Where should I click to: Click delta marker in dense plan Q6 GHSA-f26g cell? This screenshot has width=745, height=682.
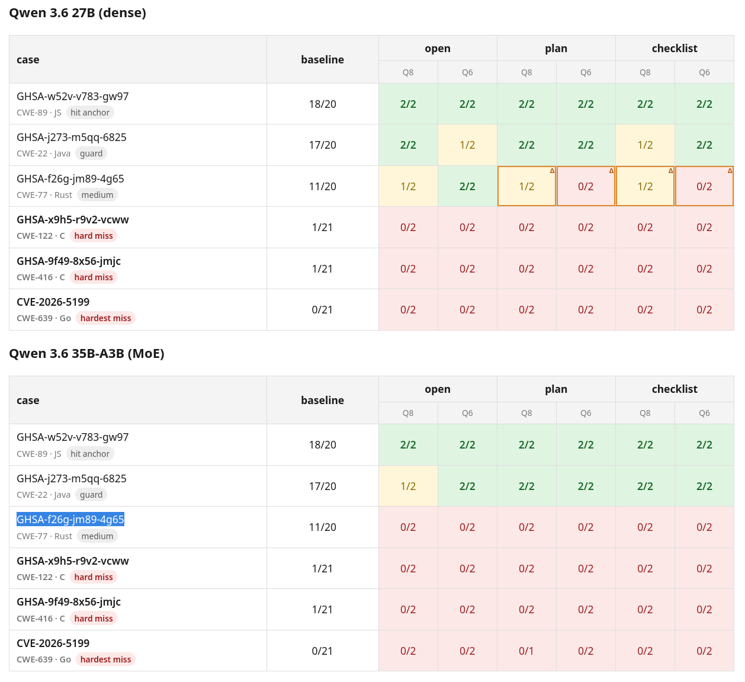(x=611, y=171)
